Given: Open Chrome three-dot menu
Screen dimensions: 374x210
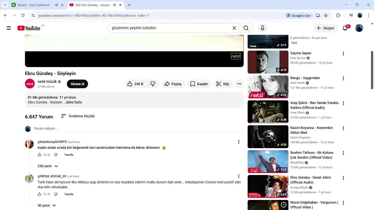Looking at the screenshot, I should 369,15.
